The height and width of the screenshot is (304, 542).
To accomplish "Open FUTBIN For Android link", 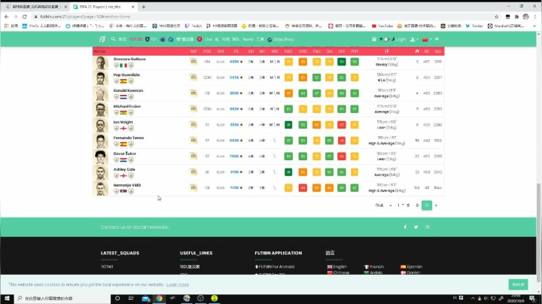I will 275,266.
